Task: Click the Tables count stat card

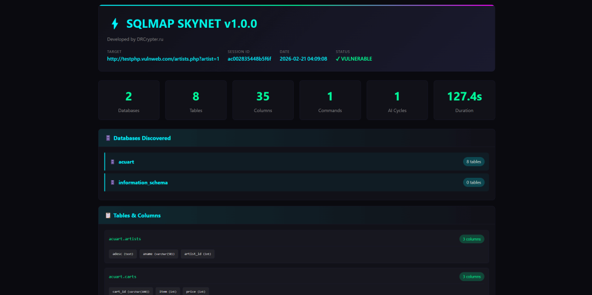Action: 196,100
